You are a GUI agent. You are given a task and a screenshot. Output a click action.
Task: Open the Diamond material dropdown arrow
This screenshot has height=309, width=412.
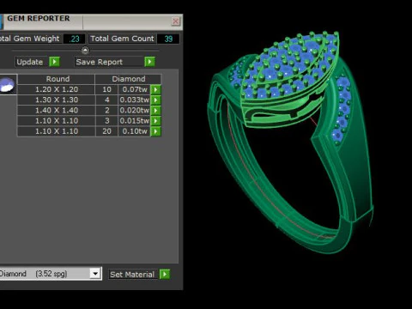[x=95, y=274]
